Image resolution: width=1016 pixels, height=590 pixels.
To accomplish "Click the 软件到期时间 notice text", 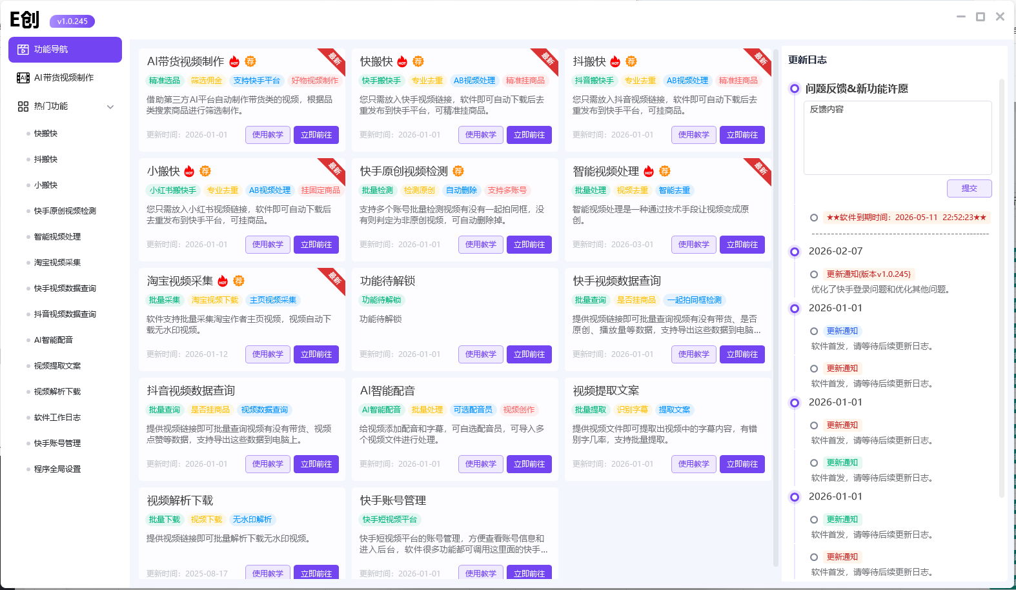I will point(906,218).
